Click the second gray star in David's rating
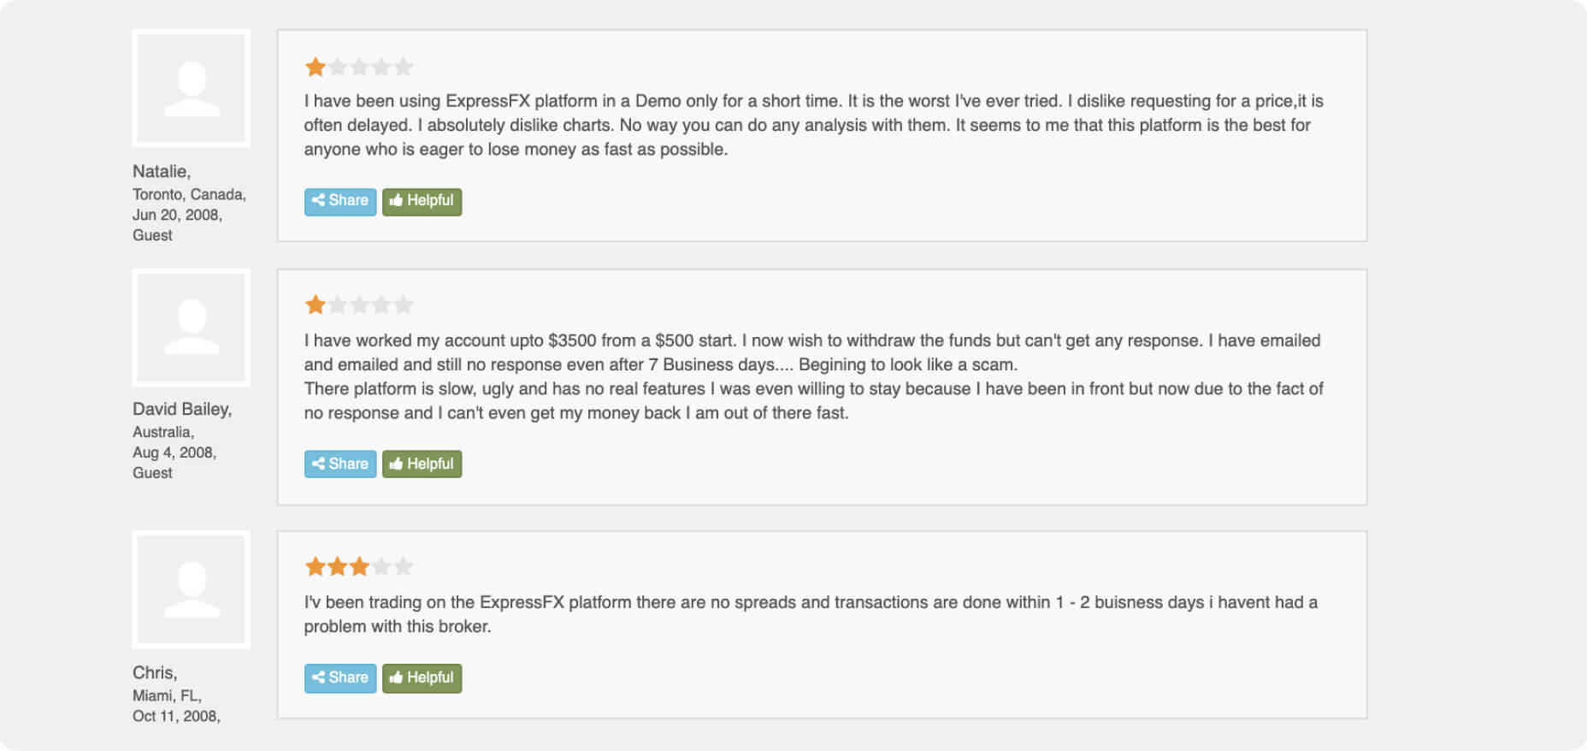The width and height of the screenshot is (1587, 751). coord(338,305)
